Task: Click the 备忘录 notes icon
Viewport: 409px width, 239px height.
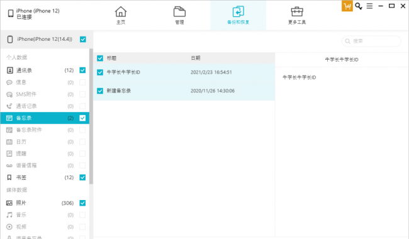Action: click(x=9, y=118)
